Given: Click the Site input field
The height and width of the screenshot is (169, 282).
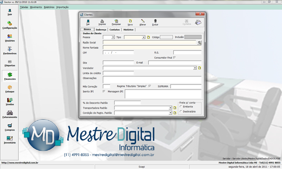Looking at the screenshot, I should pos(118,63).
